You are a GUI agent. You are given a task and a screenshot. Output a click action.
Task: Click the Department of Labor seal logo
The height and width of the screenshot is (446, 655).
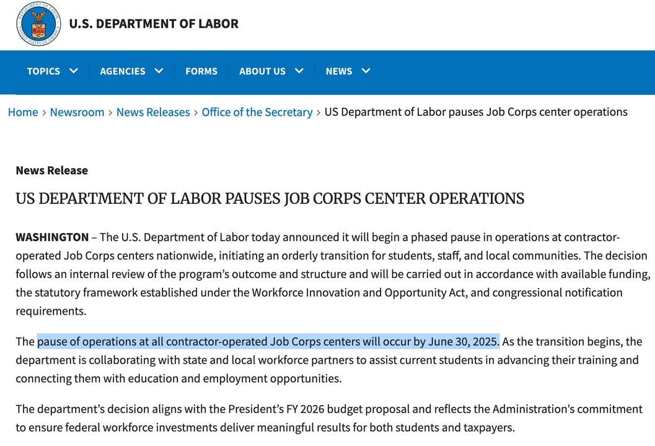[38, 24]
